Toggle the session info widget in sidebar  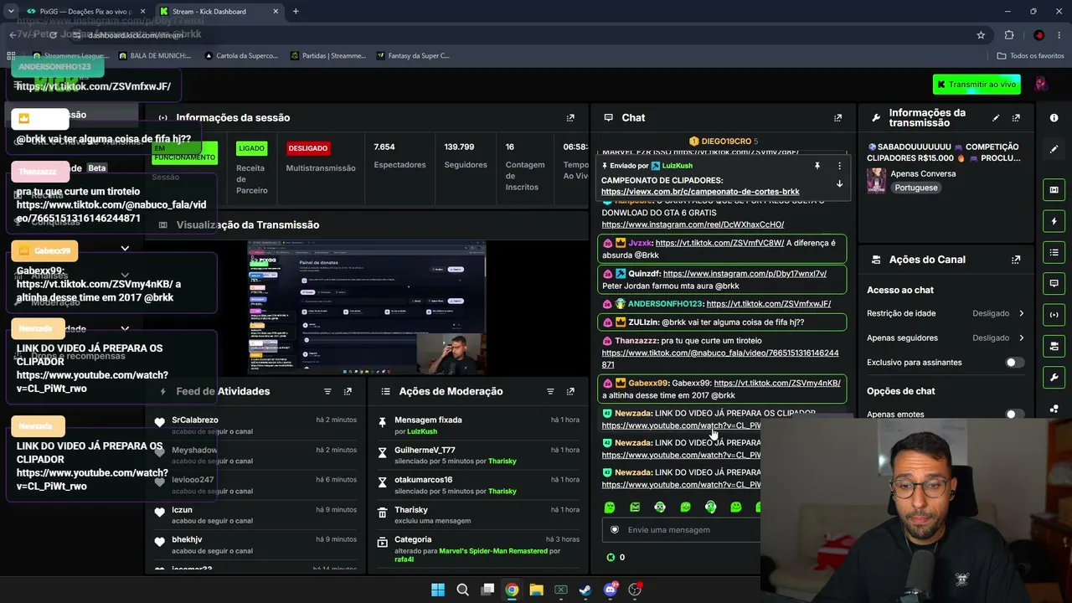[1054, 315]
